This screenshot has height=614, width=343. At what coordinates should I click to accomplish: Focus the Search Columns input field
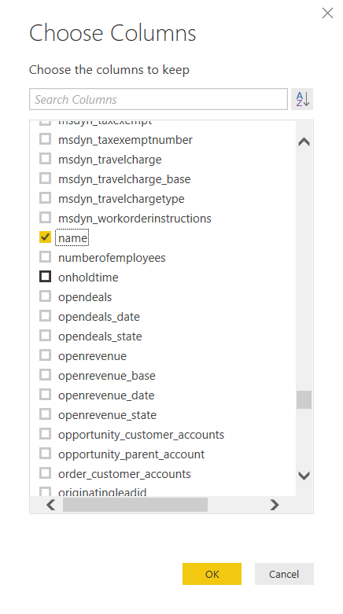click(158, 99)
